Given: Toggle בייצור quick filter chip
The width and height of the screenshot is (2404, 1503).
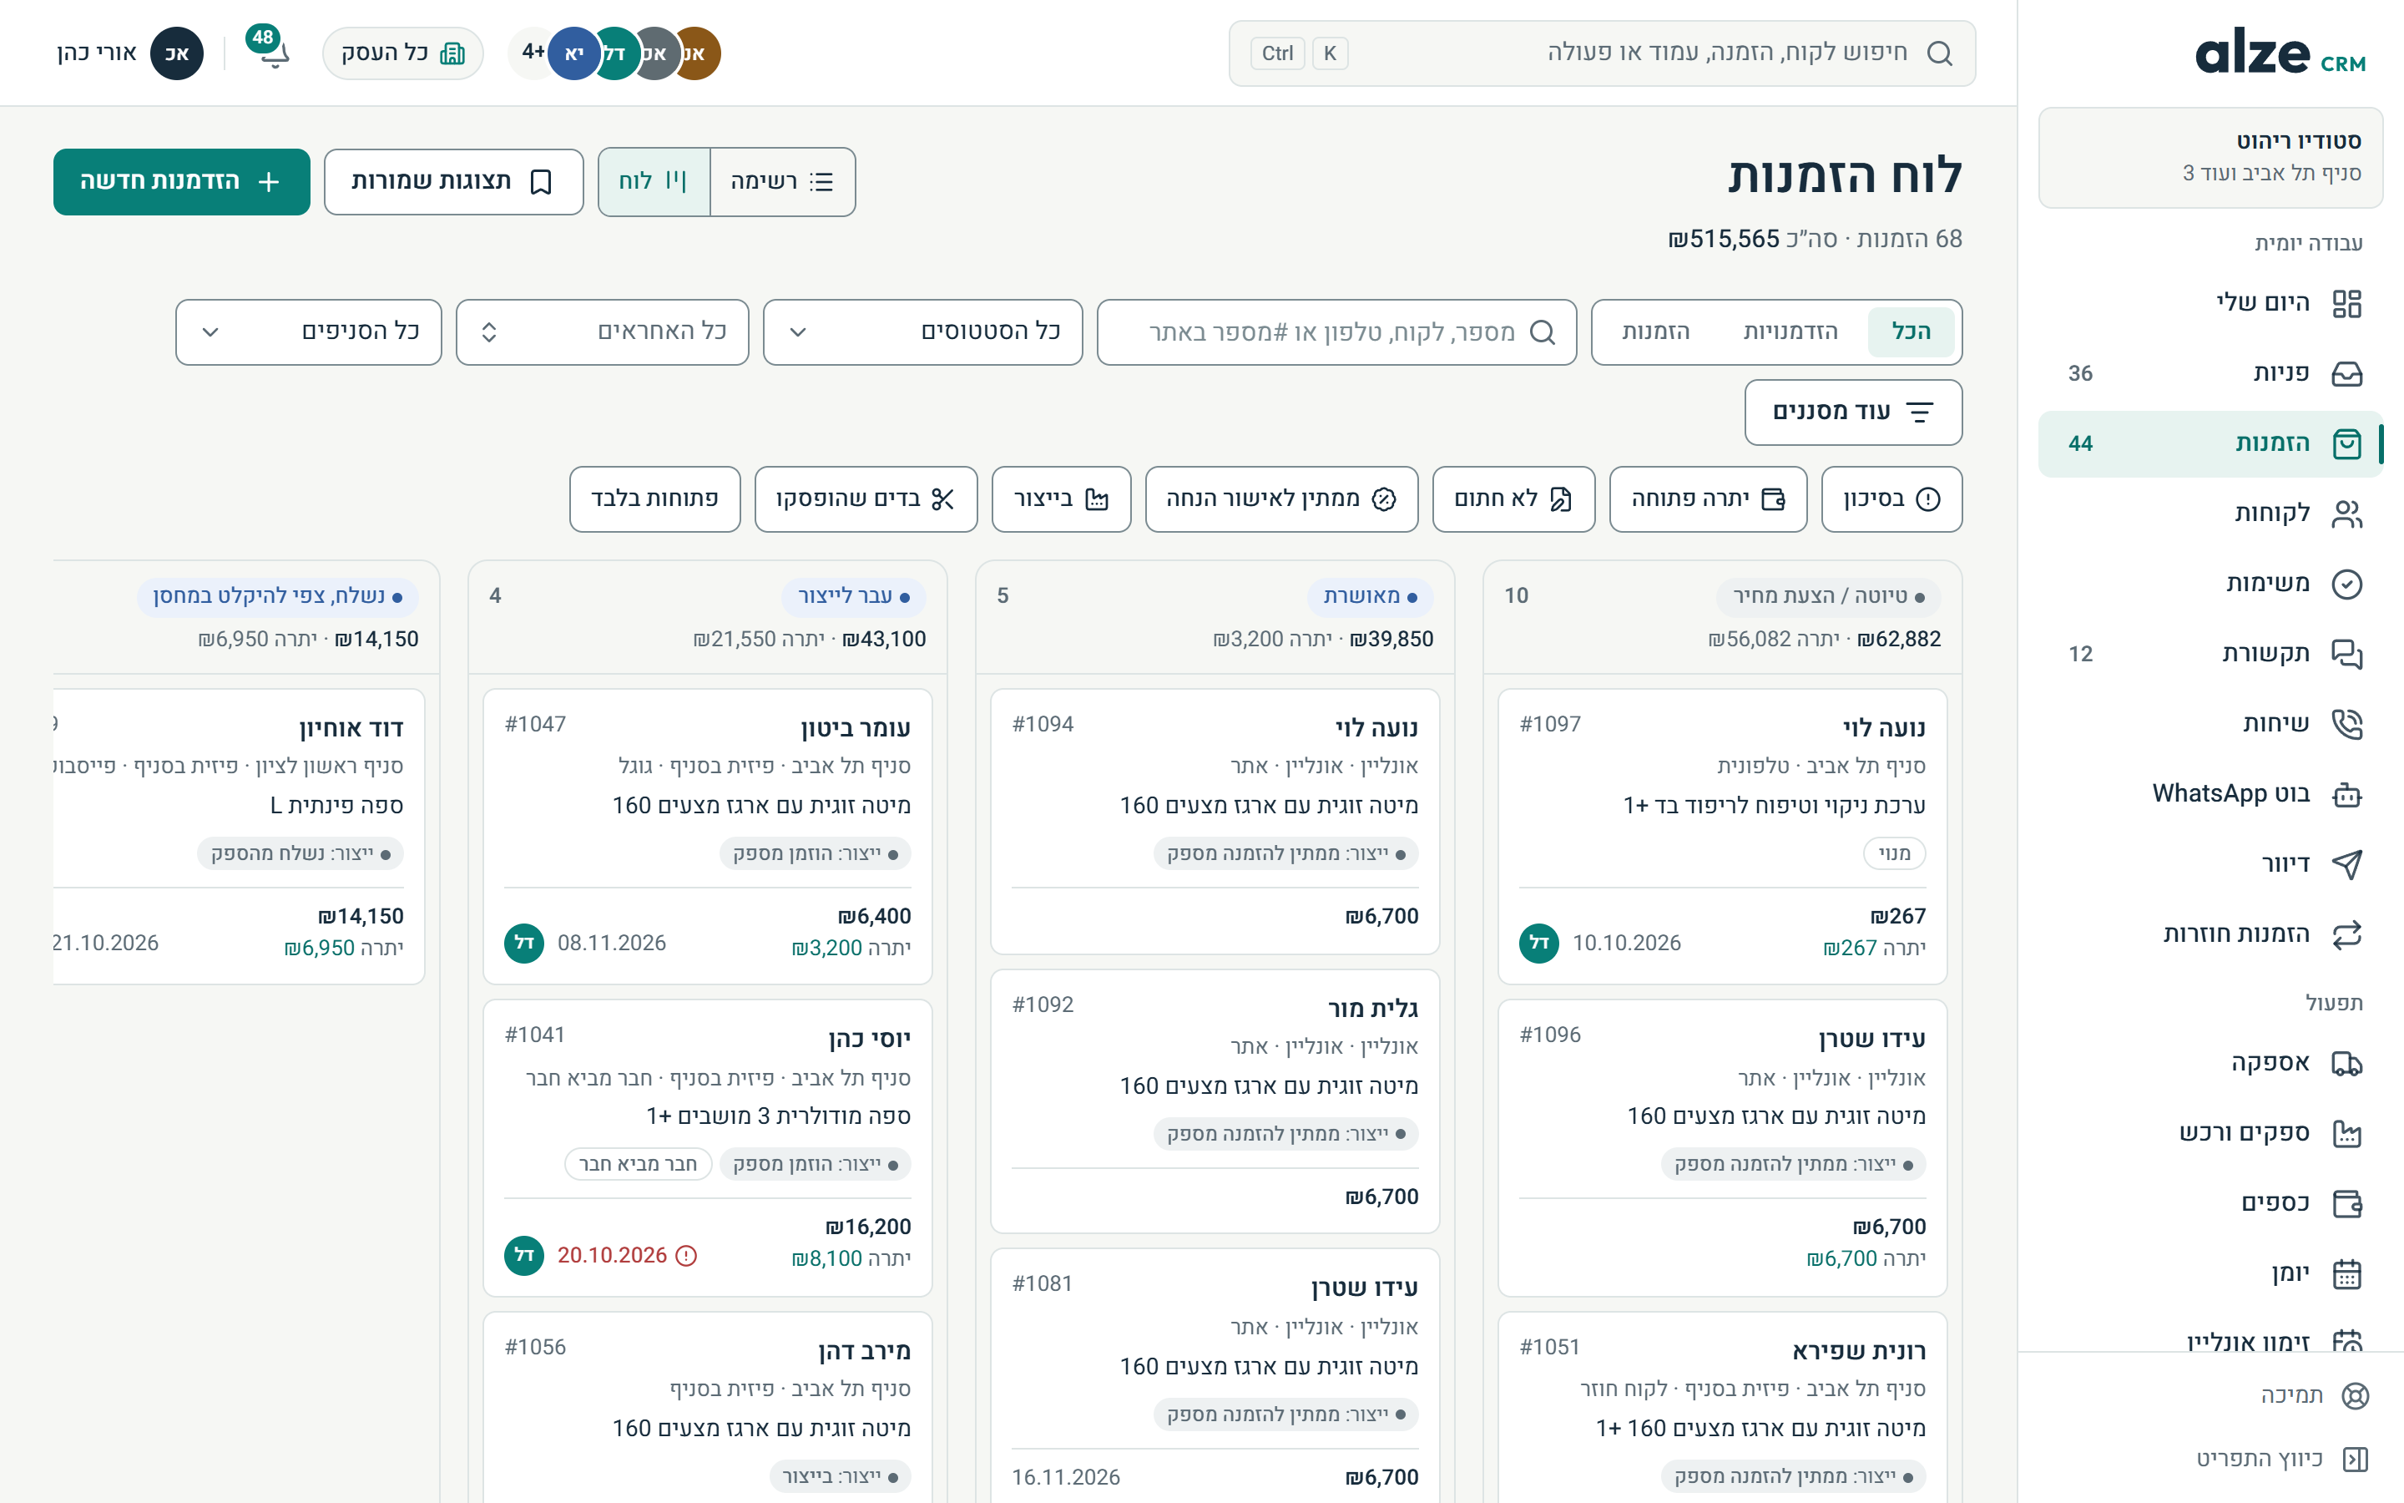Looking at the screenshot, I should 1061,499.
